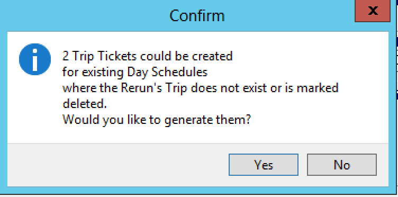Close the Confirm dialog with the X
398x197 pixels.
click(373, 11)
